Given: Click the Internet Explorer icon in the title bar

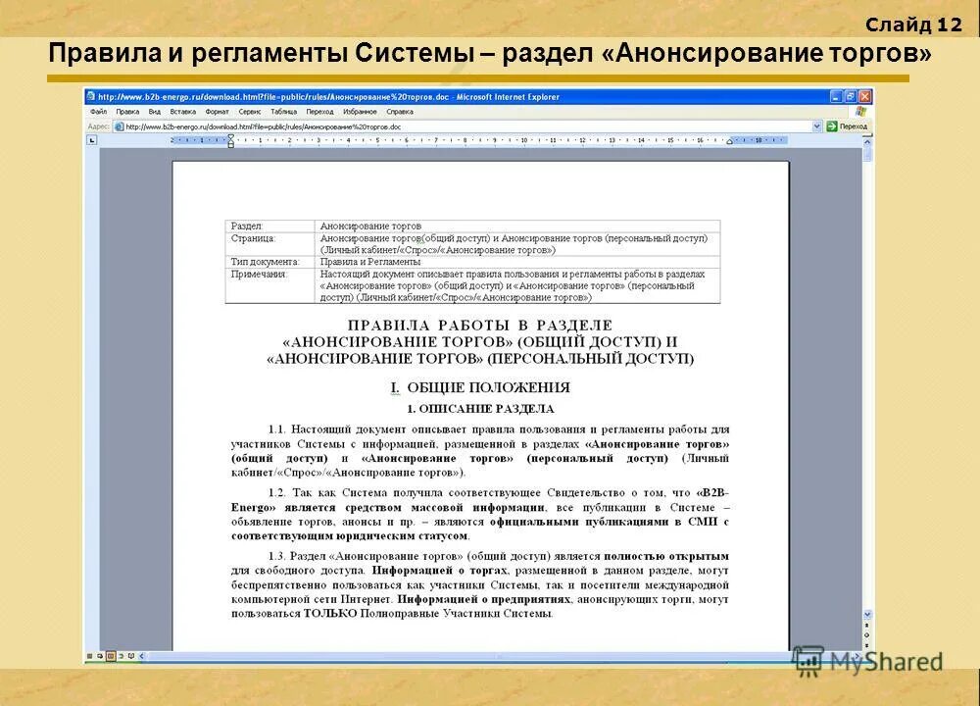Looking at the screenshot, I should (91, 96).
